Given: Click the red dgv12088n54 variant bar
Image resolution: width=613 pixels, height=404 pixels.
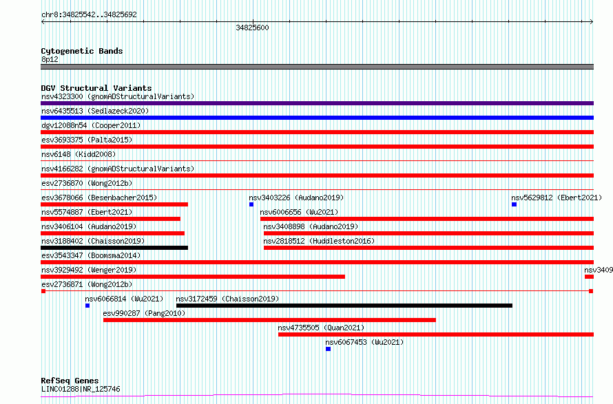Looking at the screenshot, I should click(x=317, y=132).
